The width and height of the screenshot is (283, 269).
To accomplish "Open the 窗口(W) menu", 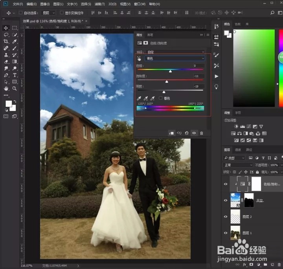I will [x=140, y=4].
